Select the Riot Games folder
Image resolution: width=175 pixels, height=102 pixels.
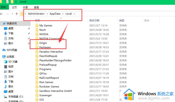[x=46, y=82]
